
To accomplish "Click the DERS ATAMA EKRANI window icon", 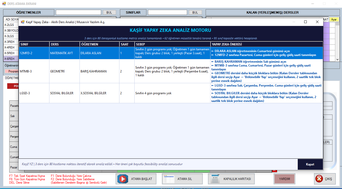I will [x=4, y=4].
